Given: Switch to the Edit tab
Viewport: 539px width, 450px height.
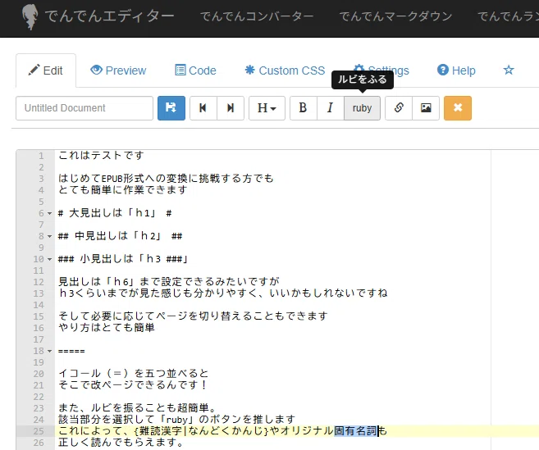Looking at the screenshot, I should 46,70.
